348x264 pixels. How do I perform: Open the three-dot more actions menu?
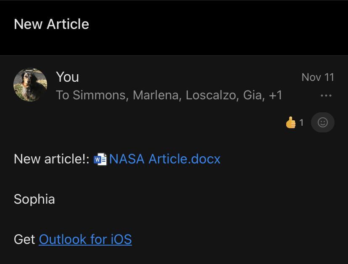tap(326, 96)
